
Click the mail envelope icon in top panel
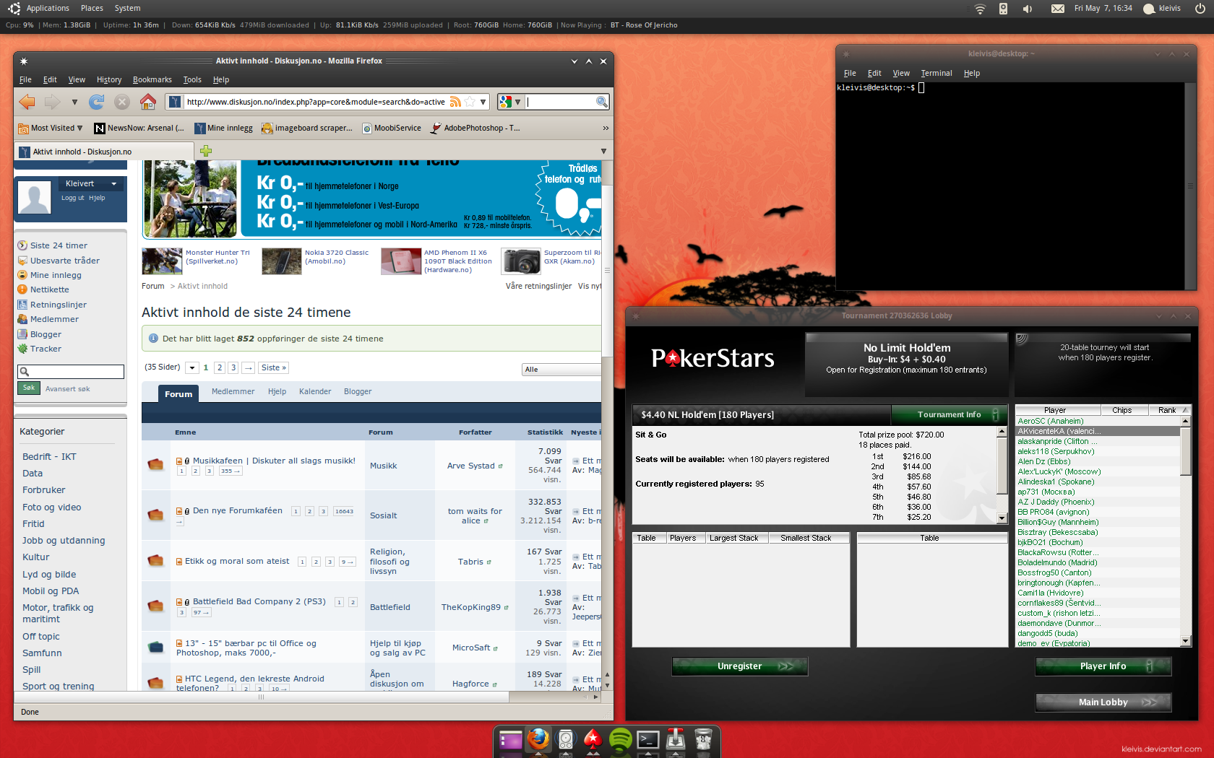pyautogui.click(x=1057, y=9)
